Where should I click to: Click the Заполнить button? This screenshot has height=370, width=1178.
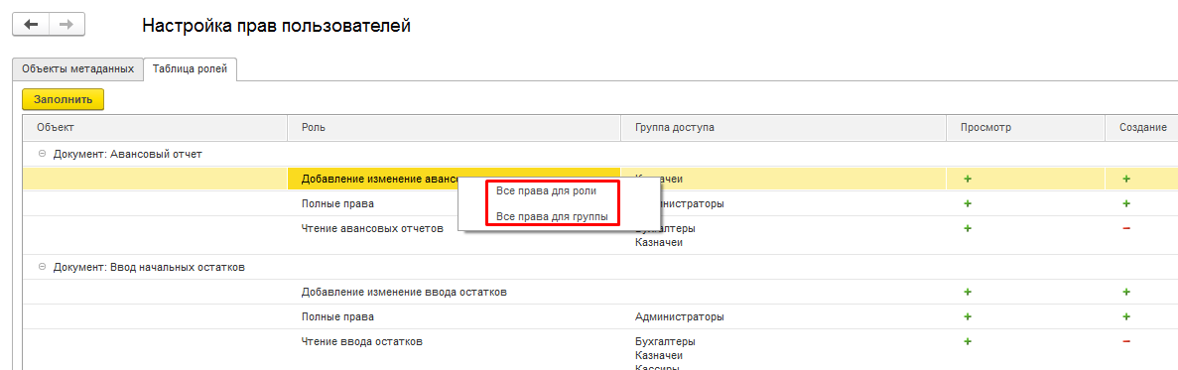pos(64,99)
